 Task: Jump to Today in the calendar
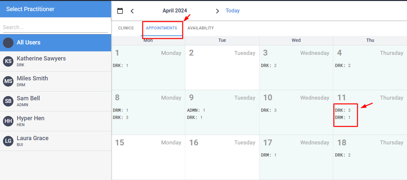click(233, 11)
